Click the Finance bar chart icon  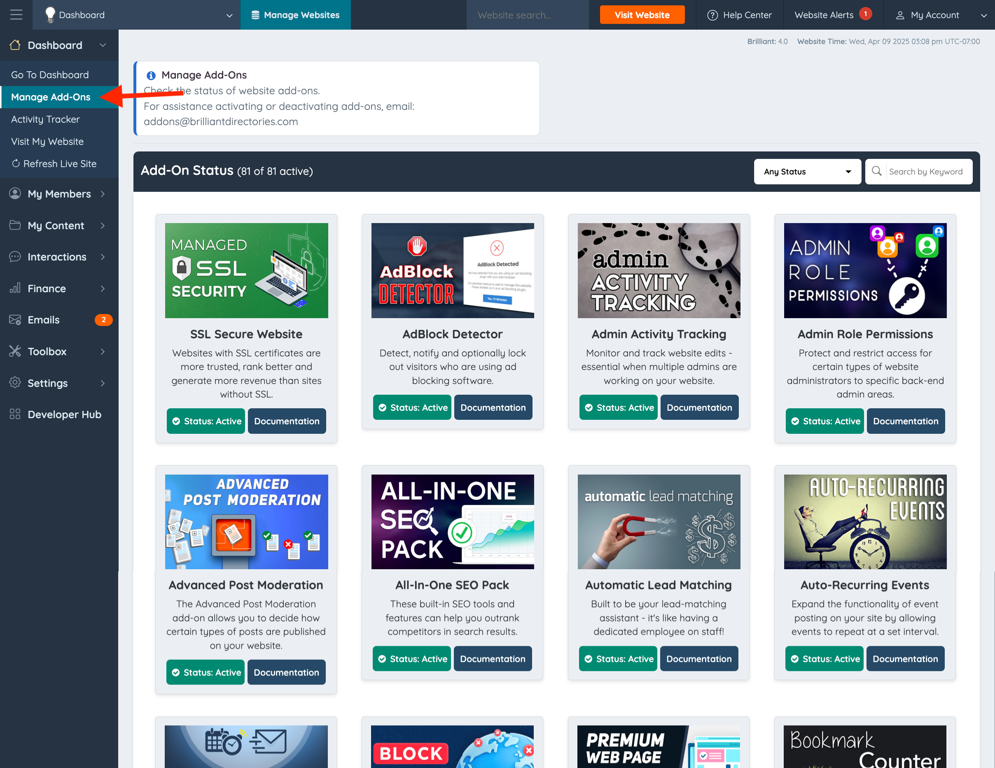pyautogui.click(x=15, y=288)
